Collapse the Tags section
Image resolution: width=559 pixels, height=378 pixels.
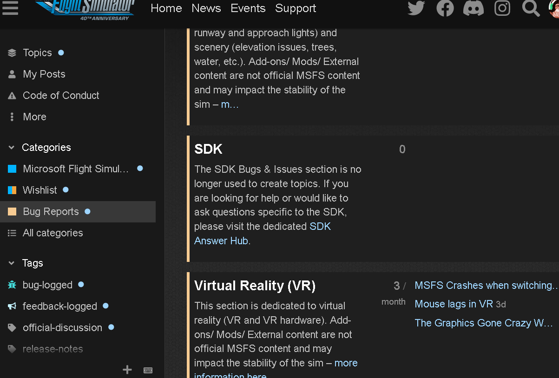(x=10, y=263)
